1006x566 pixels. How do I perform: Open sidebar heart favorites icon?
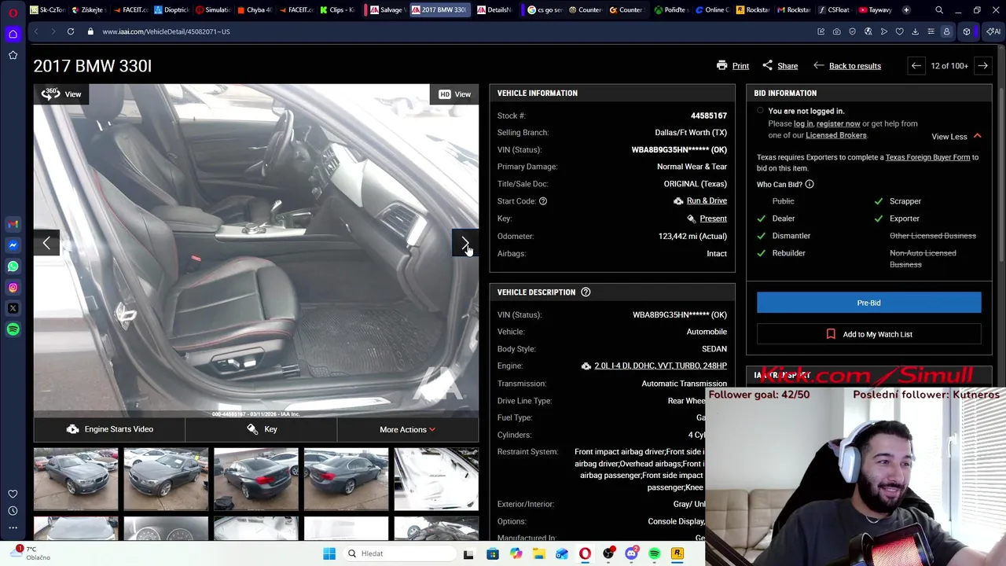[x=13, y=494]
